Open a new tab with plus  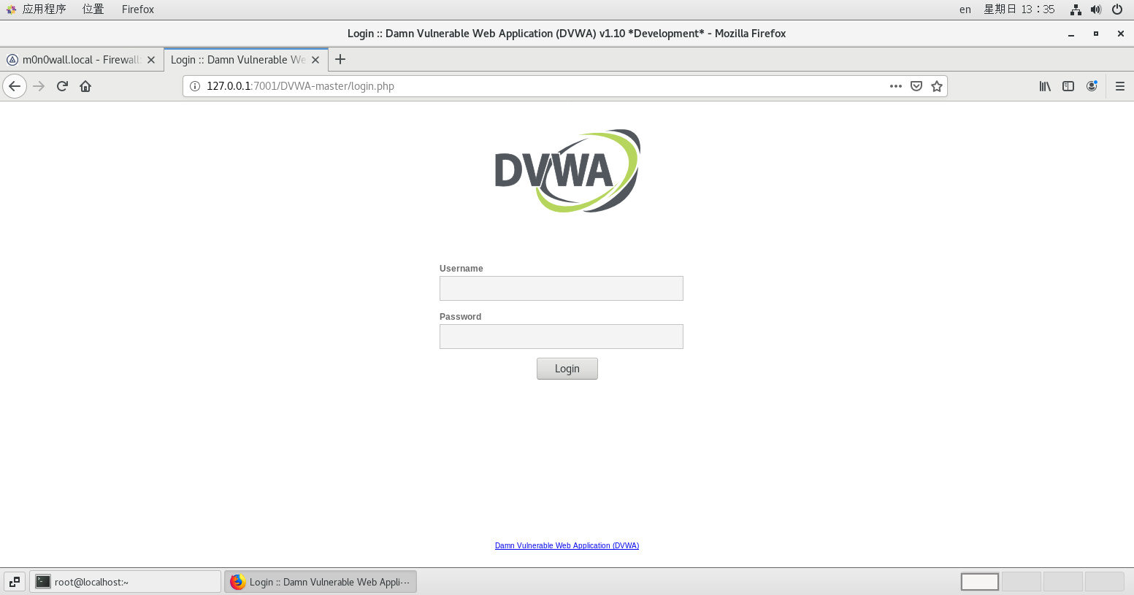[x=340, y=60]
